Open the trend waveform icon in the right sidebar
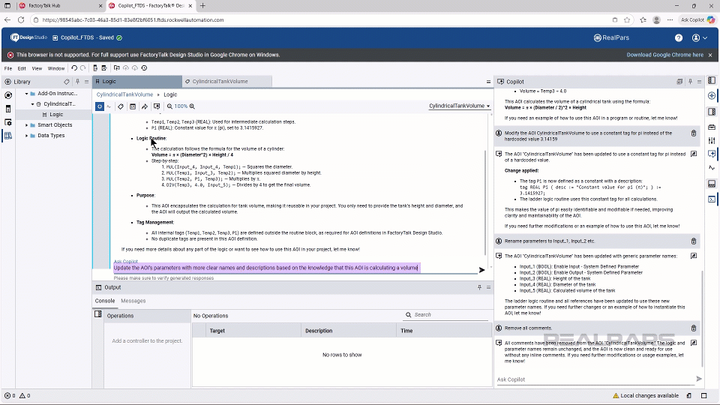720x405 pixels. 712,168
